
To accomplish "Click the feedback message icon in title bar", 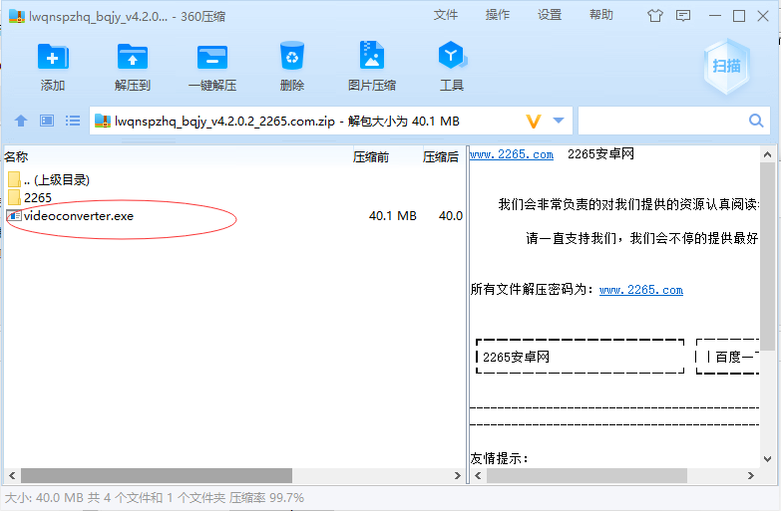I will (x=683, y=16).
